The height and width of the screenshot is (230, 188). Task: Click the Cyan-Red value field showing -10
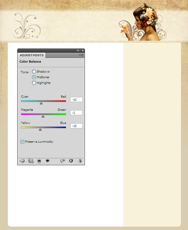[x=76, y=100]
